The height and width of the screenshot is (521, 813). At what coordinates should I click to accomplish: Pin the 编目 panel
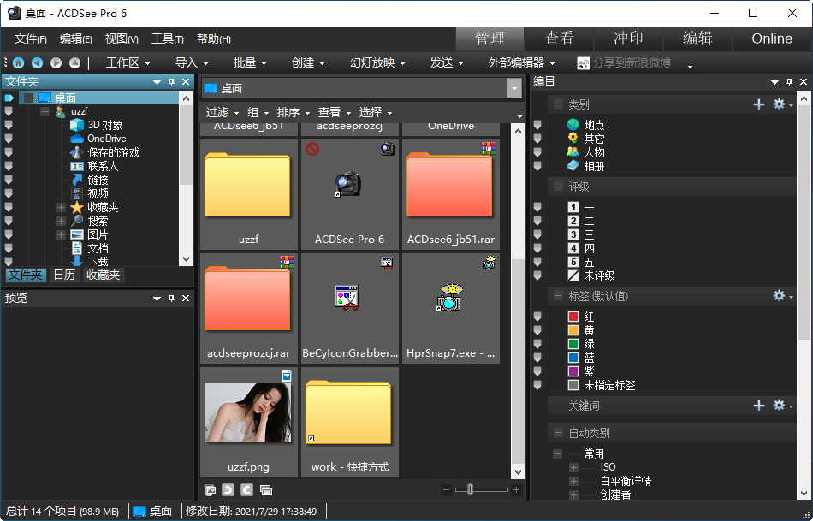[x=789, y=82]
